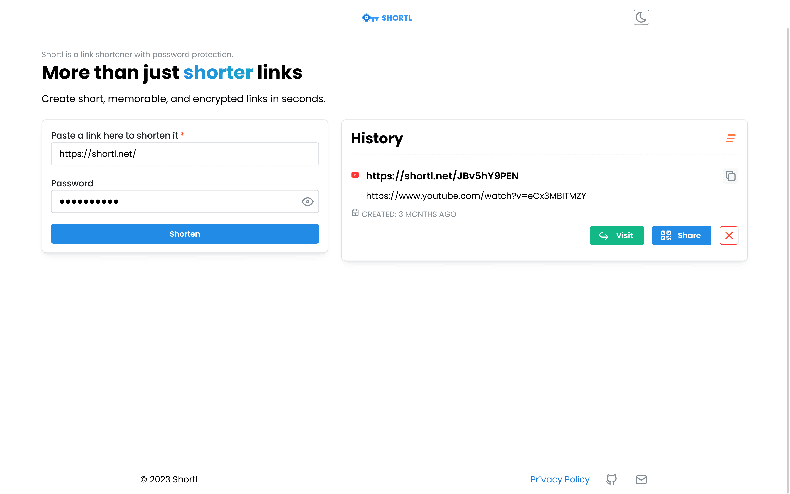The width and height of the screenshot is (790, 494).
Task: Toggle dark mode with the moon icon
Action: coord(641,17)
